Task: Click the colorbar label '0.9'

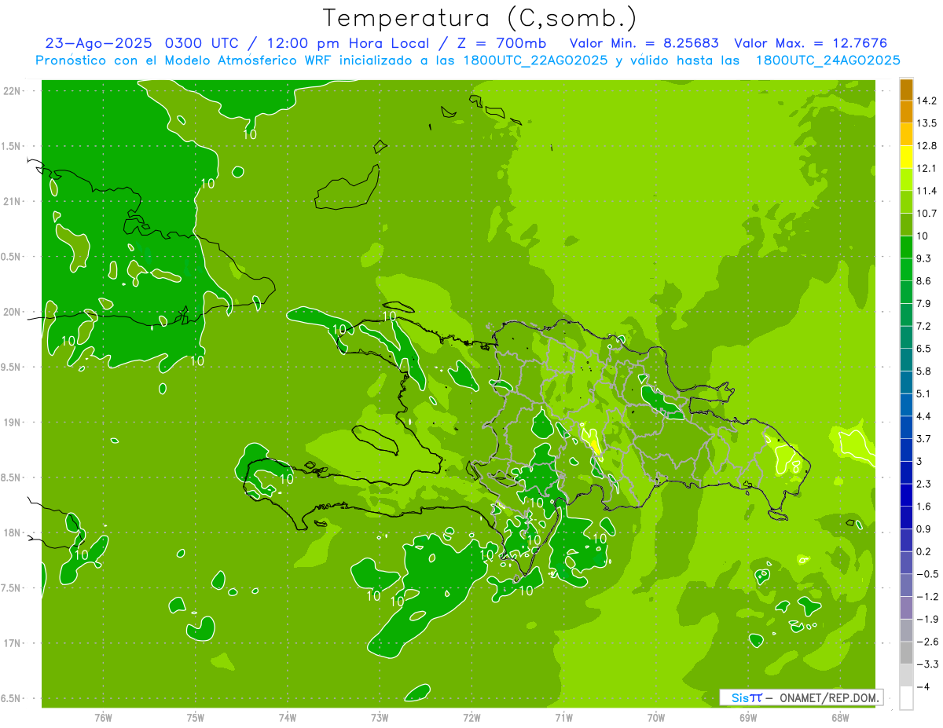Action: [x=924, y=529]
